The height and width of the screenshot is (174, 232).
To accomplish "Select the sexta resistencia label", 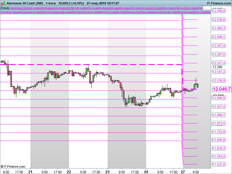I will point(175,12).
